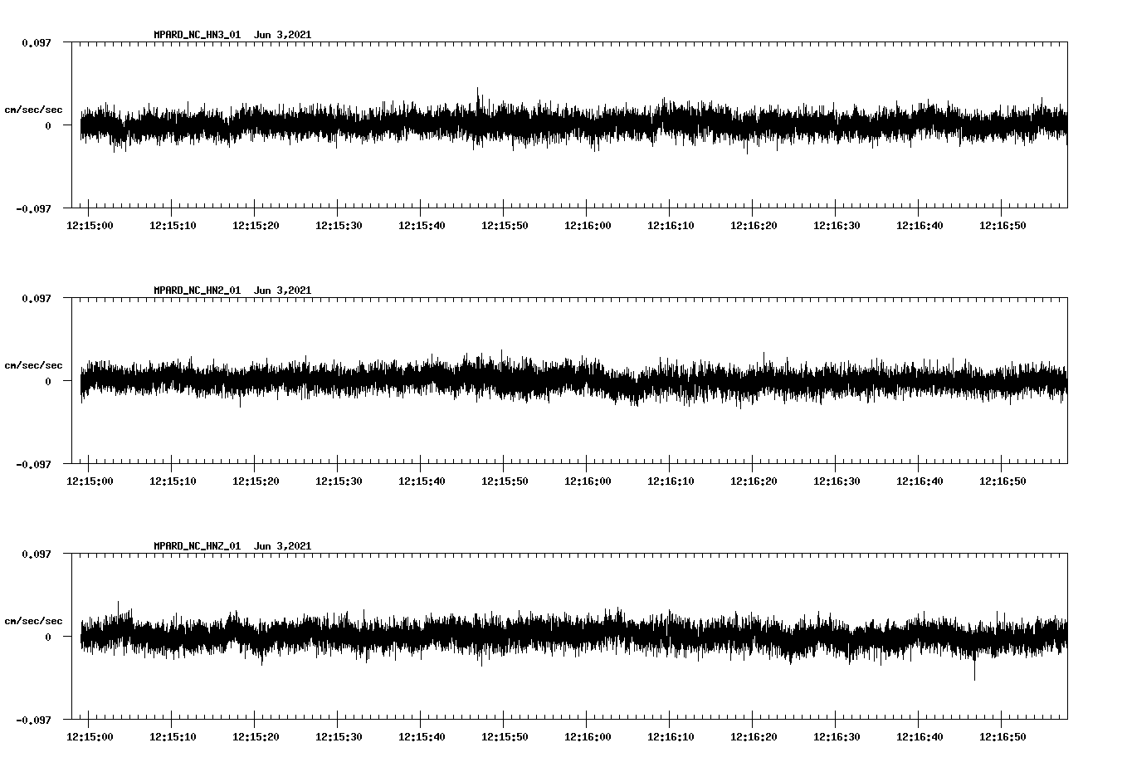Click 12:16:30 time label under HNZ plot
This screenshot has height=767, width=1127.
pos(837,737)
